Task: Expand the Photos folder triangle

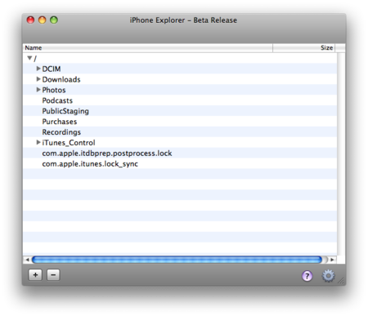Action: pos(38,90)
